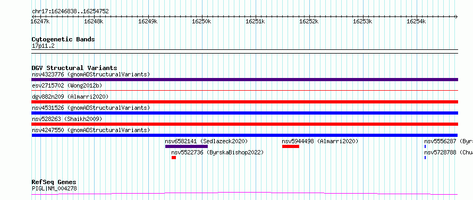Click the DGV Structural Variants track title
Viewport: 473px width, 200px height.
74,68
